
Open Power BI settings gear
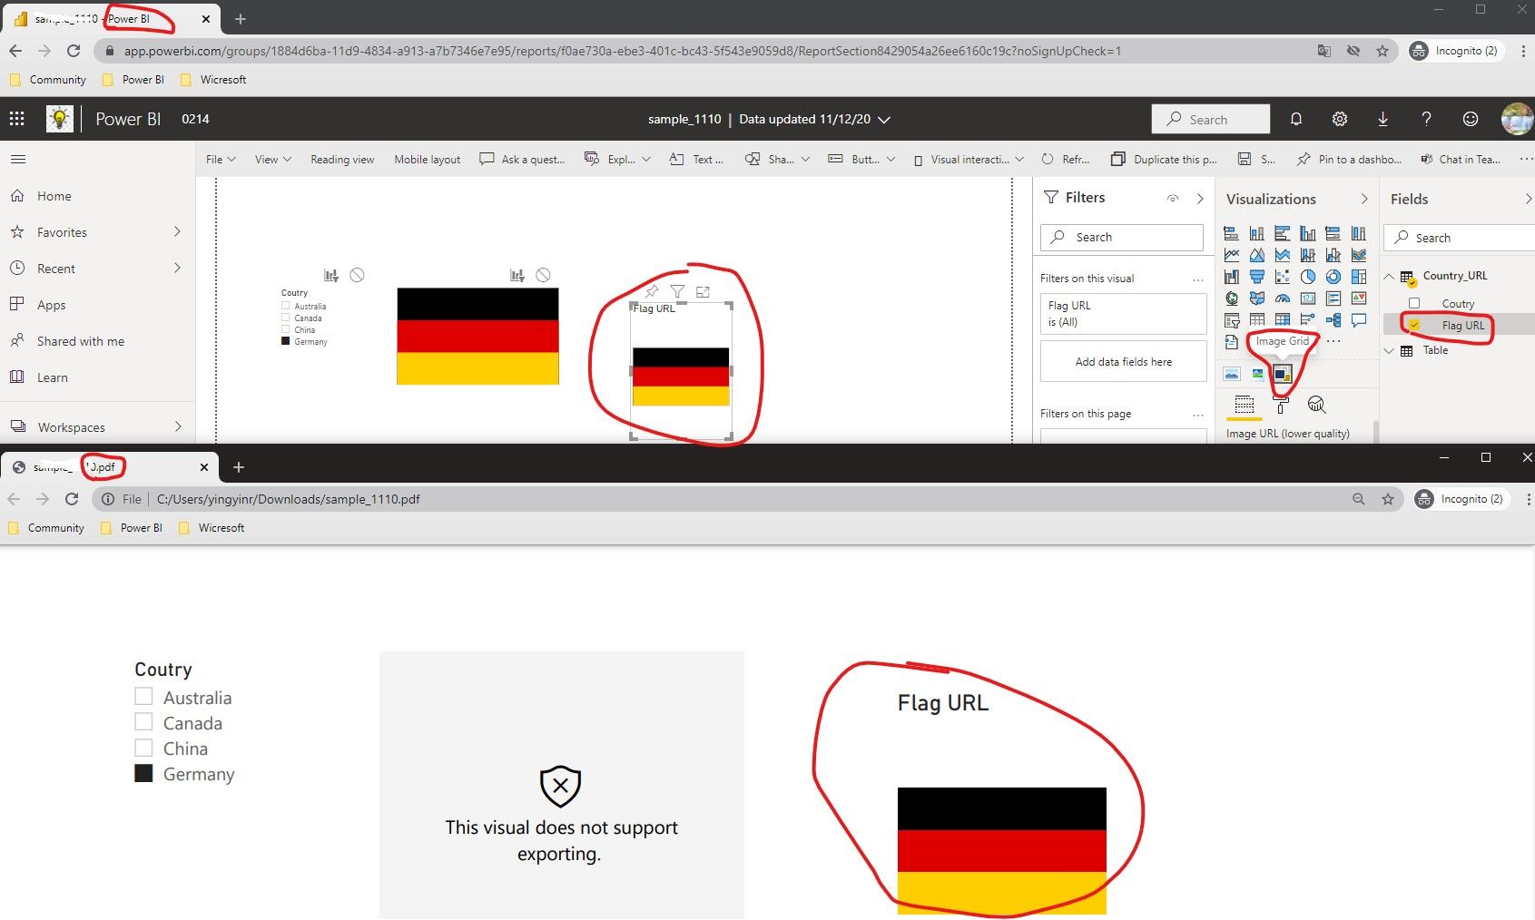click(1339, 119)
